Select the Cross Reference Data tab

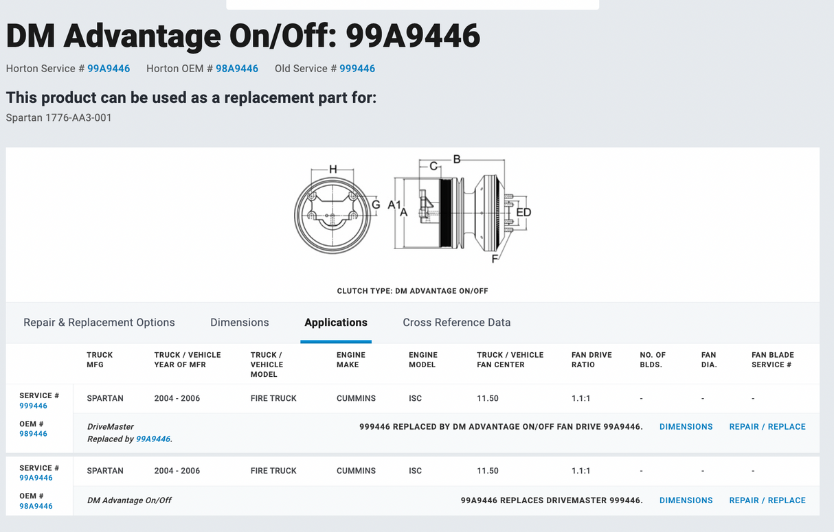[x=456, y=323]
